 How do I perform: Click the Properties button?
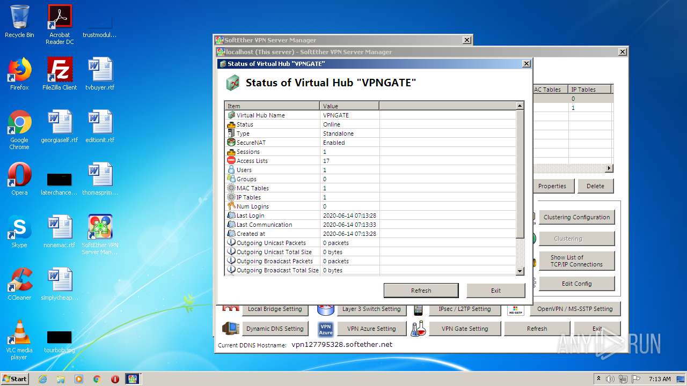point(552,186)
